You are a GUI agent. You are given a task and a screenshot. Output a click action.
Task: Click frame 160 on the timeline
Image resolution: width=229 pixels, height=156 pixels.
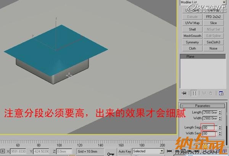click(121, 145)
